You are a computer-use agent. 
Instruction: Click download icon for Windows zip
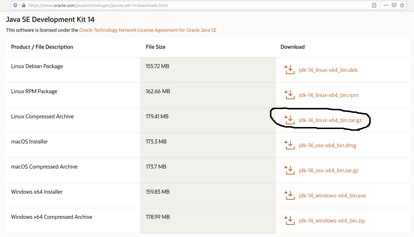(x=290, y=220)
